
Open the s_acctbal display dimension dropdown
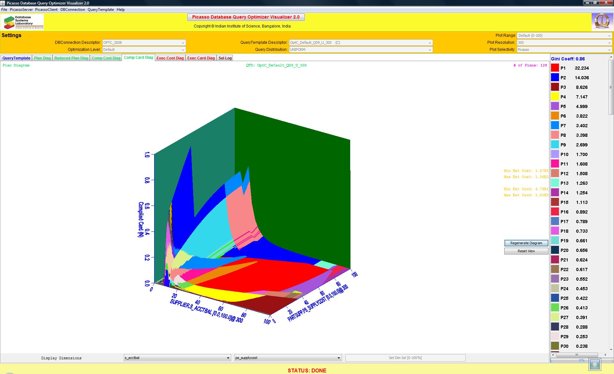pos(177,358)
